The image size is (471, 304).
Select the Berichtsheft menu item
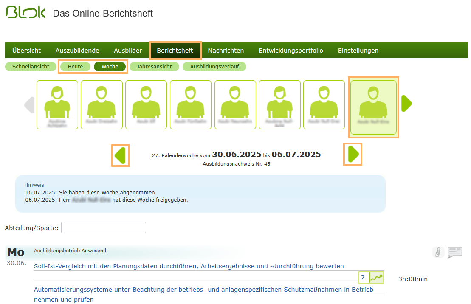175,50
